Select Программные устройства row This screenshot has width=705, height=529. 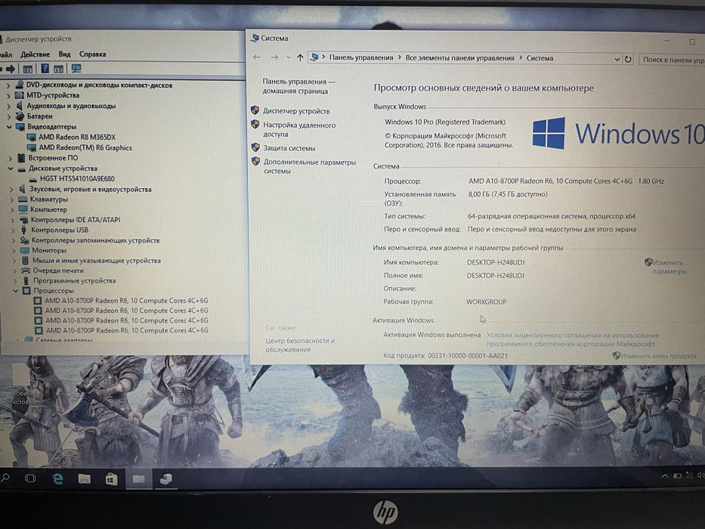74,280
